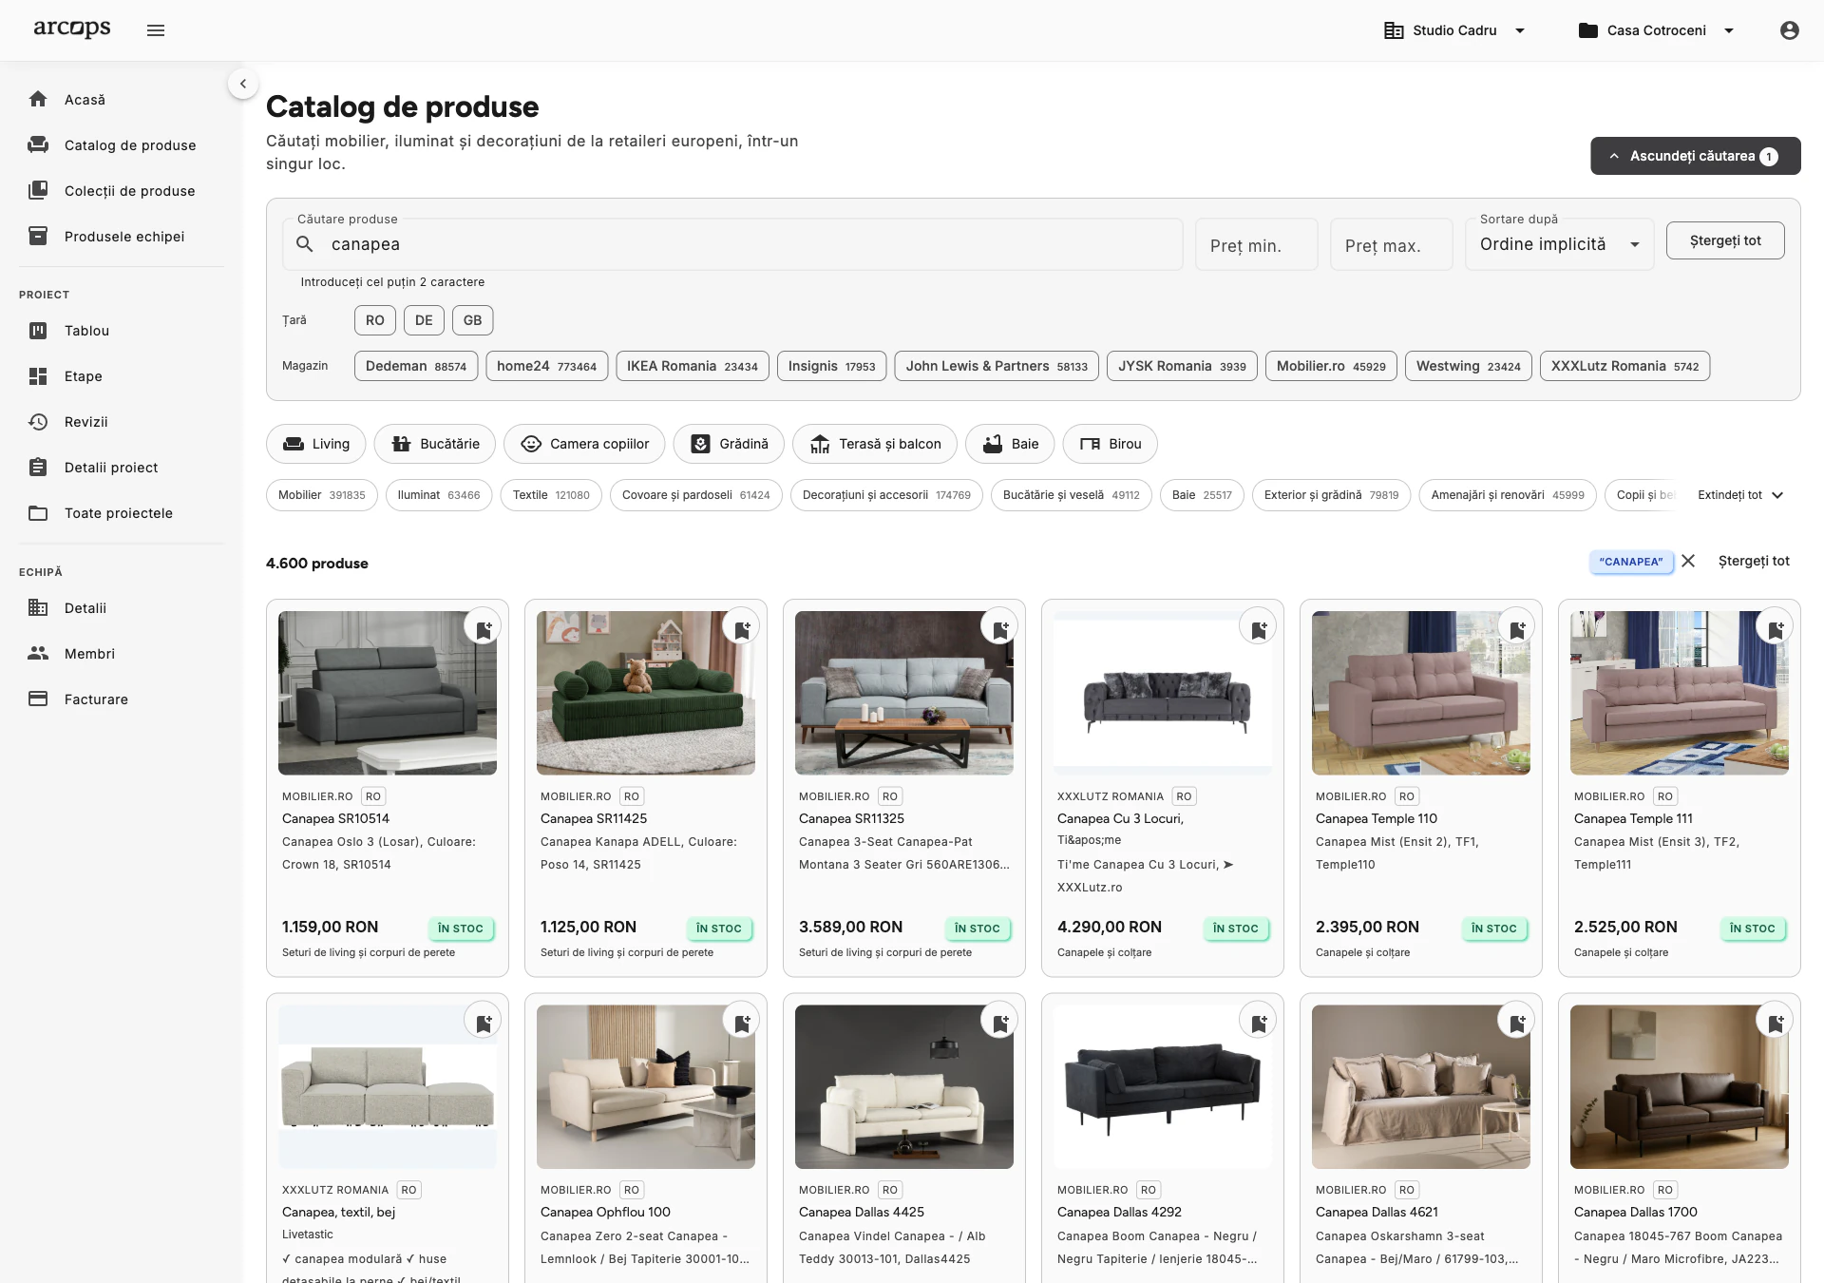Open the Tablou project board
Image resolution: width=1824 pixels, height=1283 pixels.
122,331
